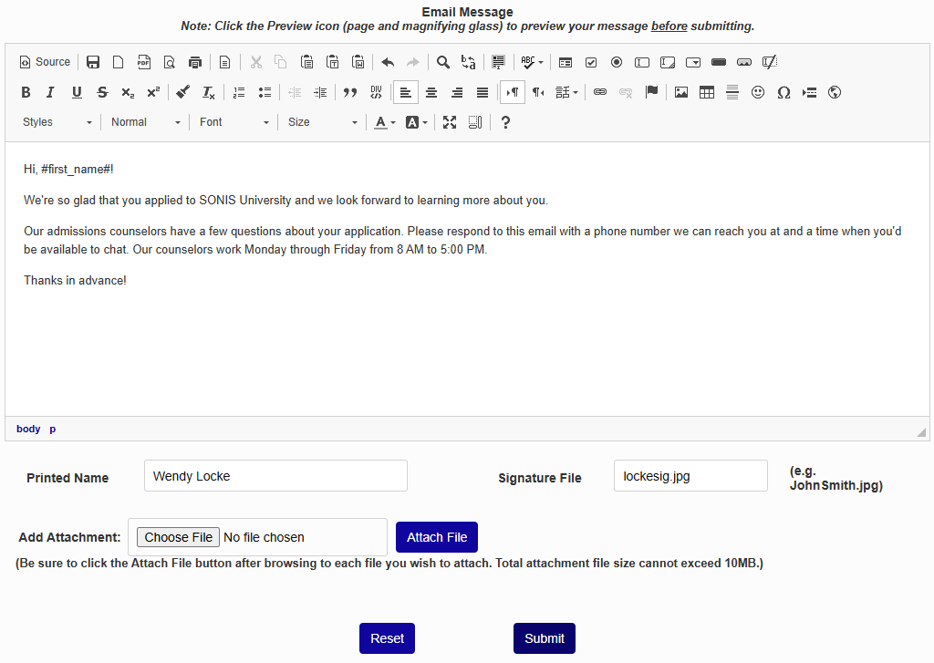Insert an IFrame globe icon
934x663 pixels.
[x=835, y=92]
